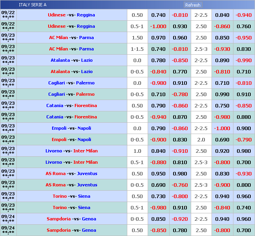The image size is (255, 236).
Task: Click the 0.920 odds for Livorno-Inter Milan
Action: [x=222, y=151]
